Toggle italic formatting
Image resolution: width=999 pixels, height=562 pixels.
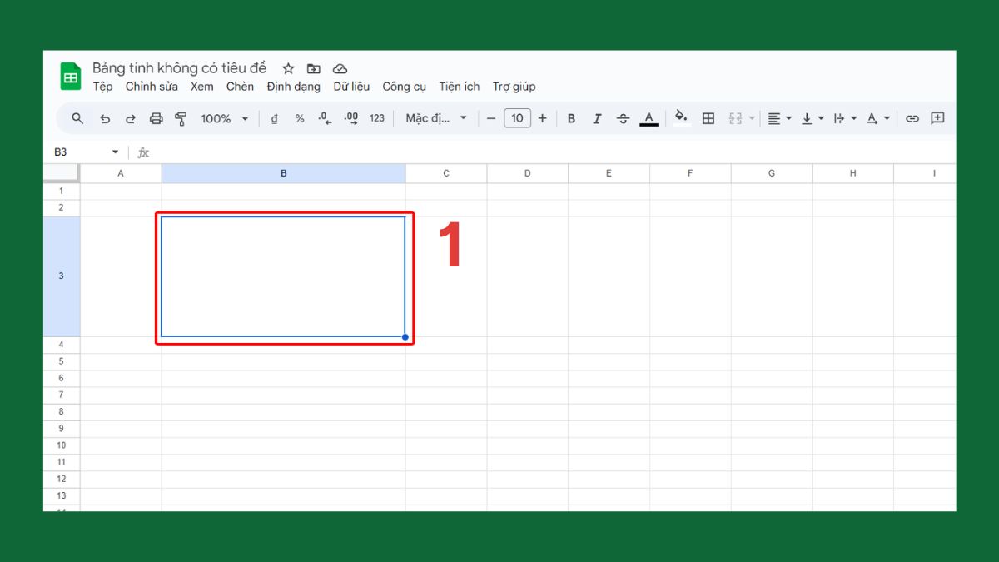coord(597,117)
